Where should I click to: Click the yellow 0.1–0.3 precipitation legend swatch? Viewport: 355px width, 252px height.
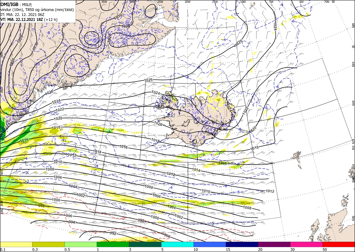16,244
